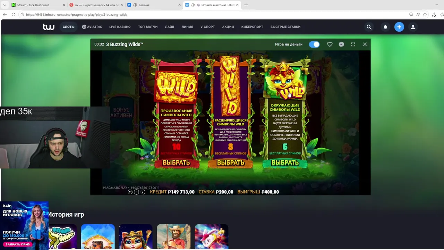Screen dimensions: 444x250
Task: Open the AVIATRIX menu item
Action: 92,27
